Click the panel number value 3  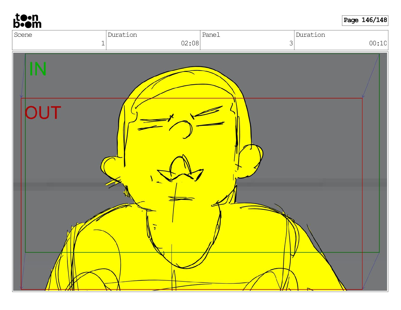pyautogui.click(x=291, y=43)
